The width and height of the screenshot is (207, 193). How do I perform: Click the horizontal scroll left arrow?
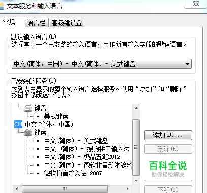coord(17,189)
